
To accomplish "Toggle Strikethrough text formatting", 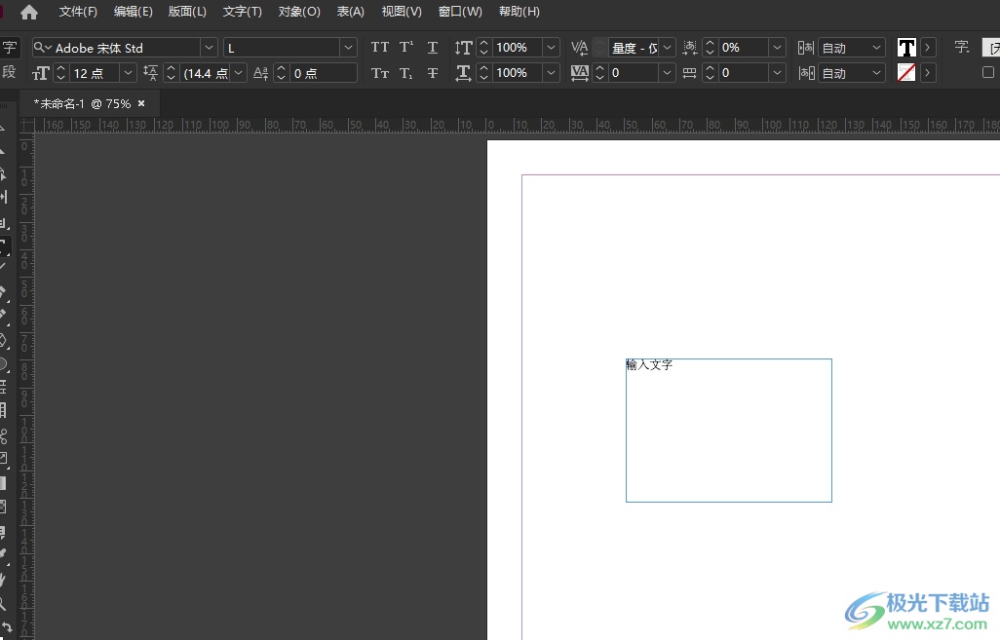I will coord(433,73).
